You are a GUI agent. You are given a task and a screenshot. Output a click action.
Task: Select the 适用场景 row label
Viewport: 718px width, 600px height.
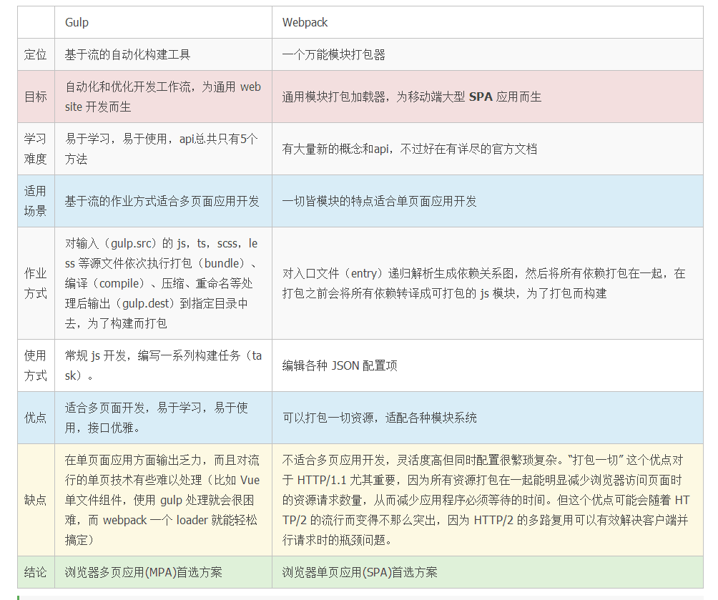coord(36,201)
